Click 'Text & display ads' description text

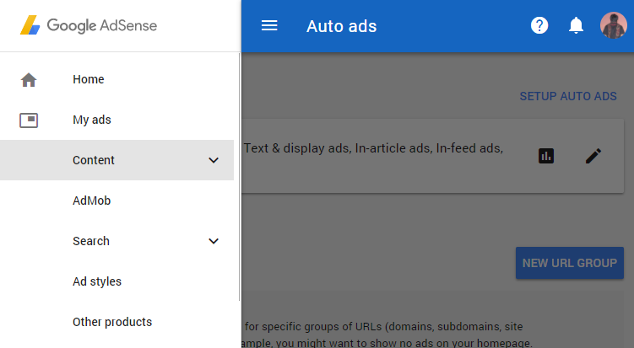click(x=373, y=148)
